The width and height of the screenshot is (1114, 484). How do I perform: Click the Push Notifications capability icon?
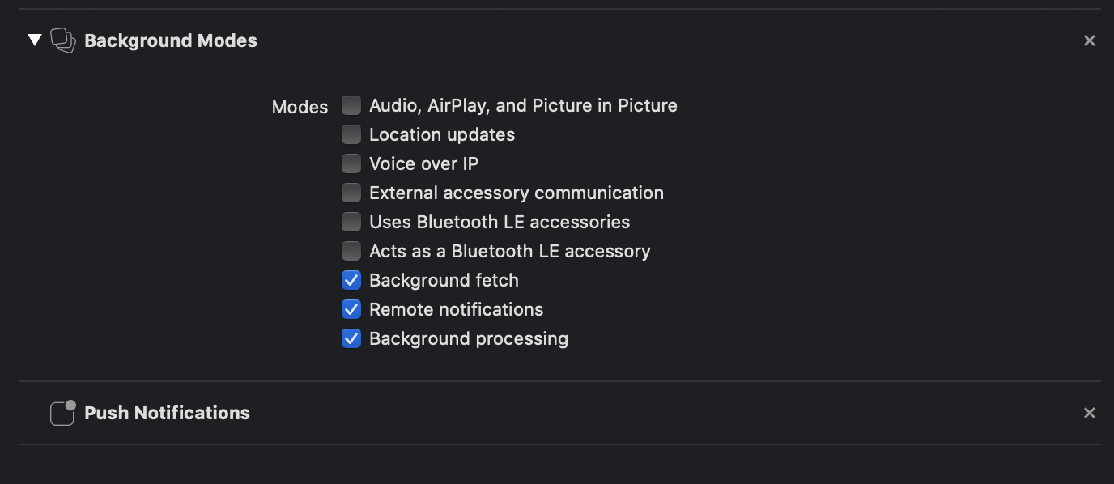[63, 413]
